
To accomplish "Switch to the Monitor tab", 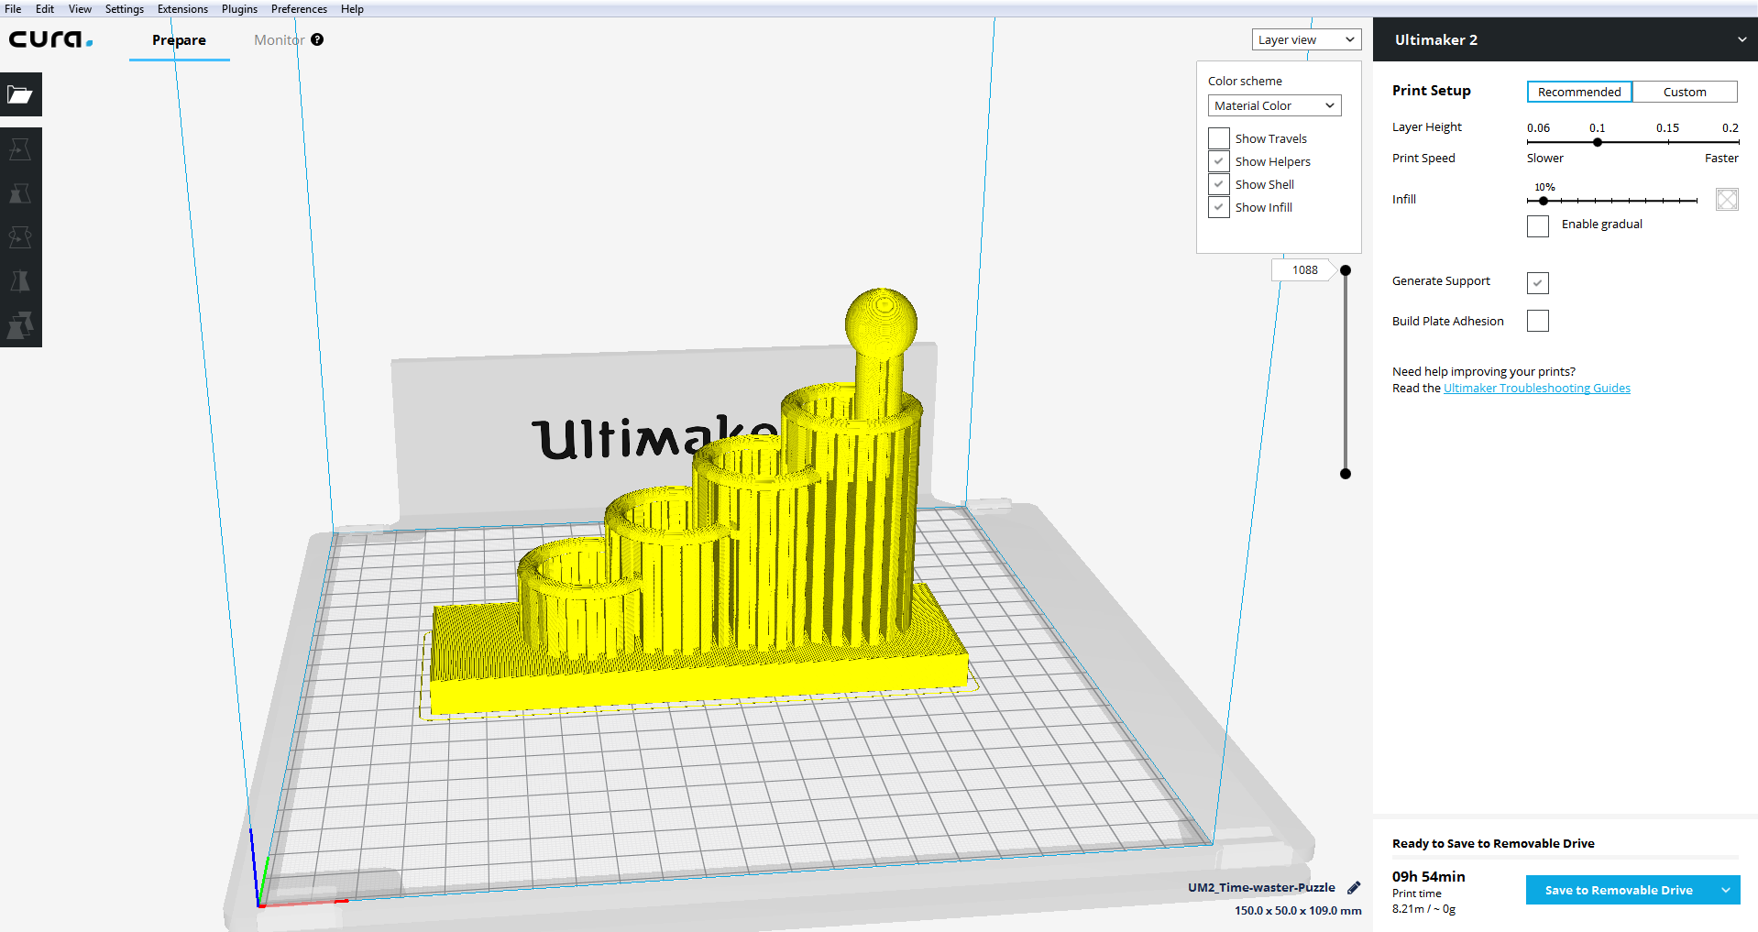I will click(279, 40).
